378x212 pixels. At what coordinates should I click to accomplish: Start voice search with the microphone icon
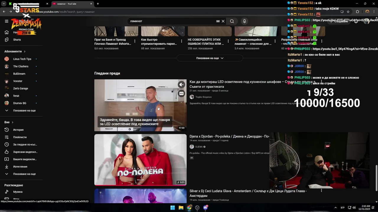coord(244,21)
